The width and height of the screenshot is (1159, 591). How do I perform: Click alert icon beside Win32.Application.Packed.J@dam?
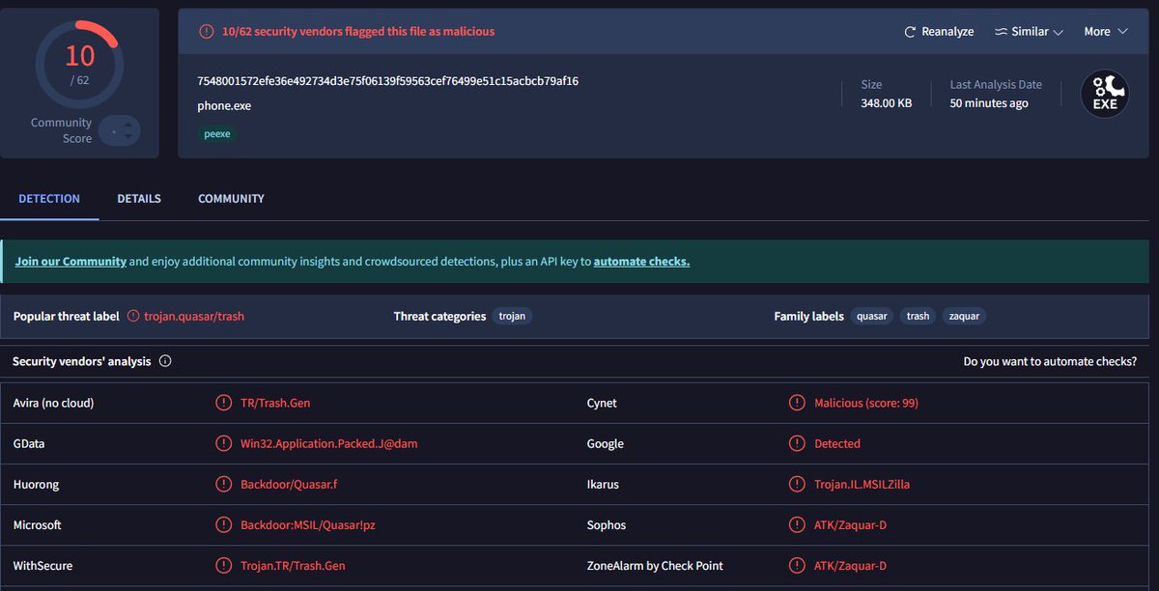pyautogui.click(x=223, y=443)
